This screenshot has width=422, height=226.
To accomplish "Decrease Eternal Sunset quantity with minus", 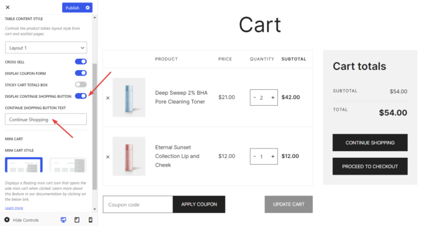I will click(x=254, y=156).
